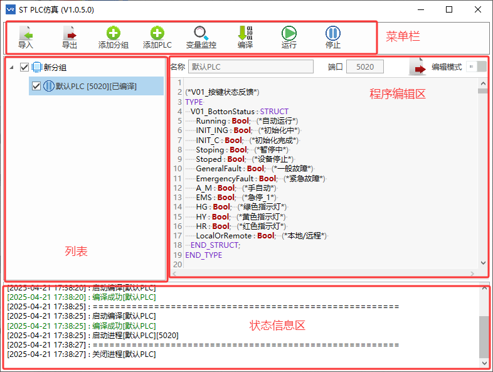The width and height of the screenshot is (493, 372).
Task: Click red export arrow beside 编辑模式
Action: (418, 66)
